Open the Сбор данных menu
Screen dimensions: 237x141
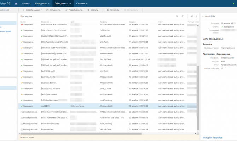pyautogui.click(x=63, y=4)
